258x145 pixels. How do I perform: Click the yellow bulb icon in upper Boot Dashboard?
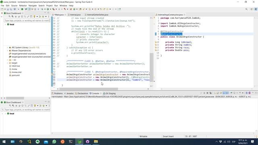tap(34, 17)
